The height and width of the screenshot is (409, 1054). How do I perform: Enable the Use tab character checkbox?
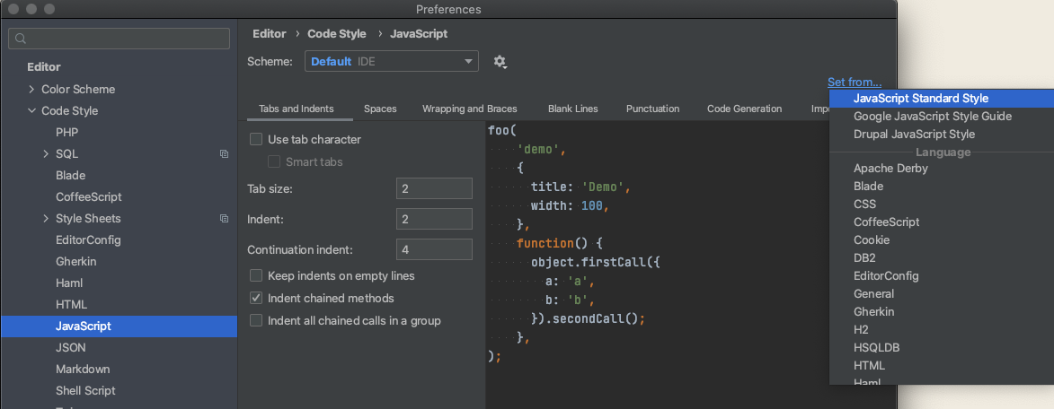pos(256,139)
